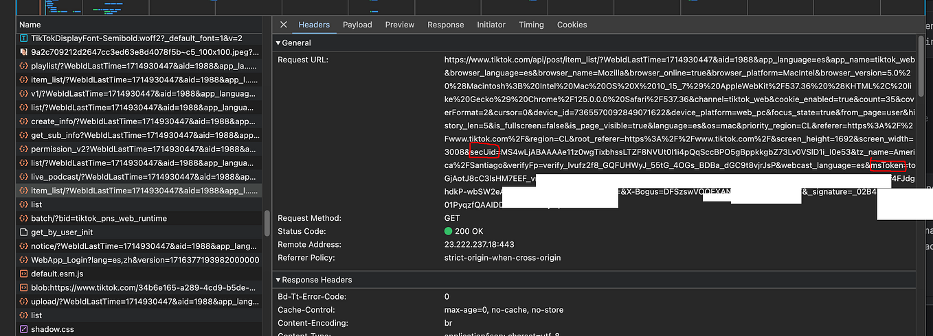This screenshot has height=336, width=933.
Task: Click the Request Method value 'GET'
Action: 452,218
